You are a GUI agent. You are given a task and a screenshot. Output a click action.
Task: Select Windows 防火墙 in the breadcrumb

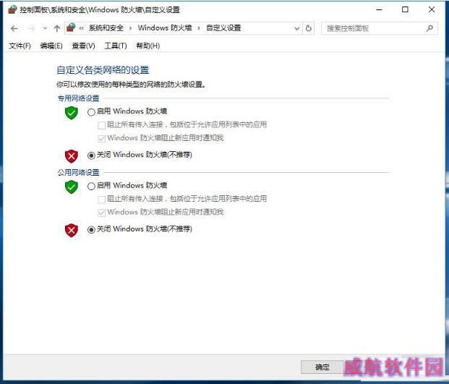(165, 28)
